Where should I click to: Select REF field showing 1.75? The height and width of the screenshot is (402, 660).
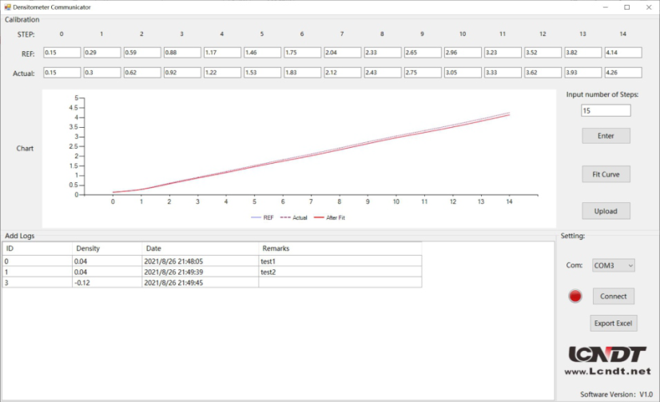tap(302, 53)
